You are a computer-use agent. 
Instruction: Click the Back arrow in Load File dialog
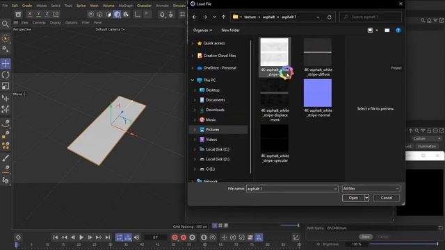pos(195,17)
